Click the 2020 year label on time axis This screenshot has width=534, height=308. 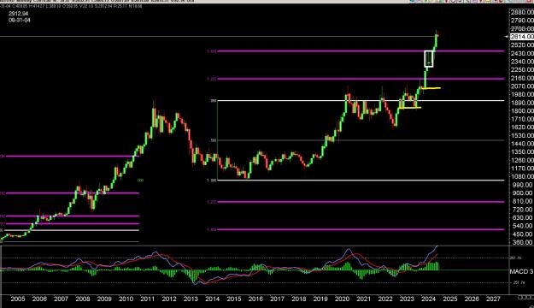(x=342, y=299)
